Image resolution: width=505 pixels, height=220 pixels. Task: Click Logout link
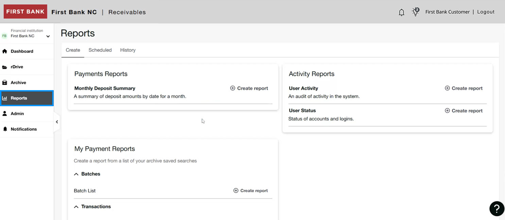(486, 12)
